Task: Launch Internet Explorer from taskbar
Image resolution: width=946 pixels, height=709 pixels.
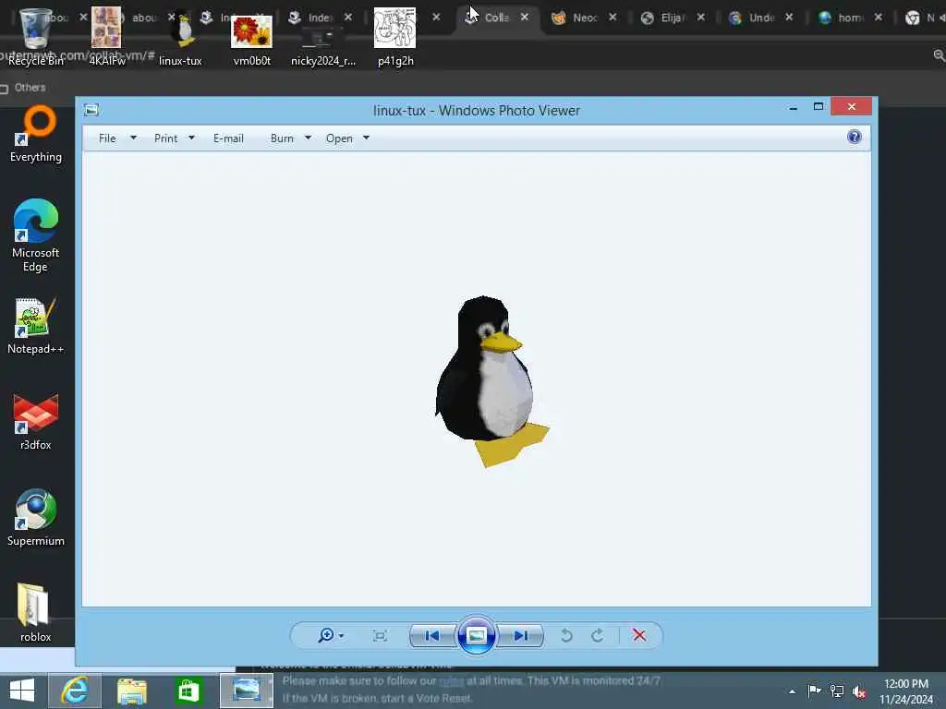Action: click(x=75, y=691)
